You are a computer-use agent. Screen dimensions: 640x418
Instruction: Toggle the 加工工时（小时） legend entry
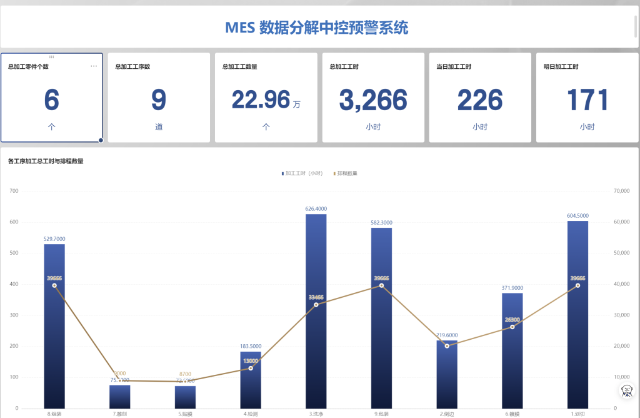302,173
